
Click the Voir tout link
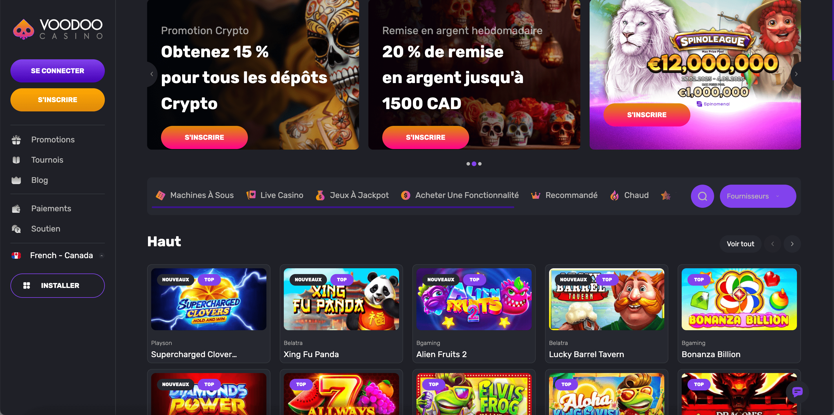coord(740,244)
